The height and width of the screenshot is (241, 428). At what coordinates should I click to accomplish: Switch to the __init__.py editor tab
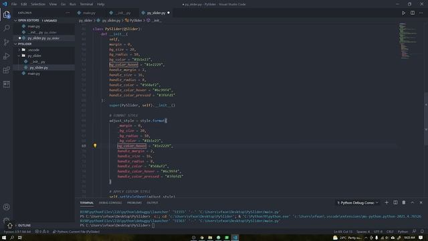click(x=122, y=13)
